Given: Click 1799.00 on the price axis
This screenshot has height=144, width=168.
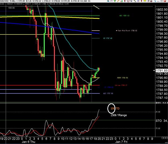Looking at the screenshot, I should 162,30.
